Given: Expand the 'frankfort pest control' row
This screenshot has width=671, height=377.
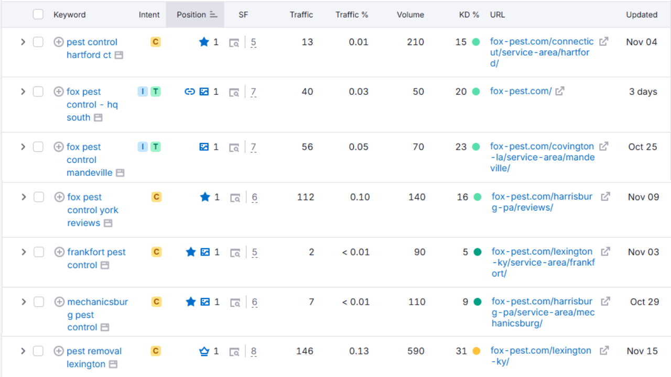Looking at the screenshot, I should [x=24, y=252].
